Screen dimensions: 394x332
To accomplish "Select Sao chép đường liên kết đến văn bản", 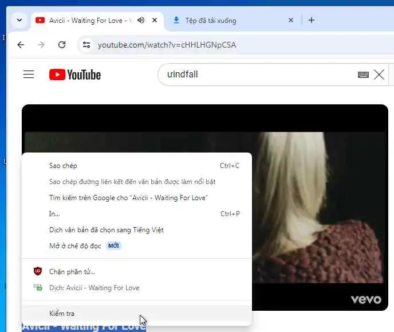I will click(137, 182).
